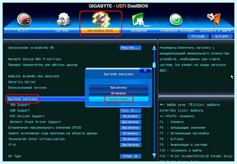Click F5 предыдущие значения hint
Screen dimensions: 237x164
point(182,128)
